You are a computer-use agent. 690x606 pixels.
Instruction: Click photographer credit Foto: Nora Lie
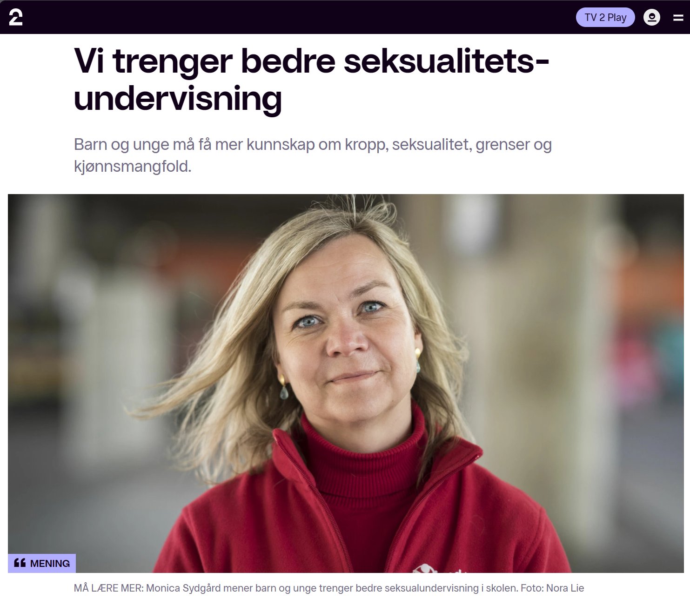pos(552,588)
